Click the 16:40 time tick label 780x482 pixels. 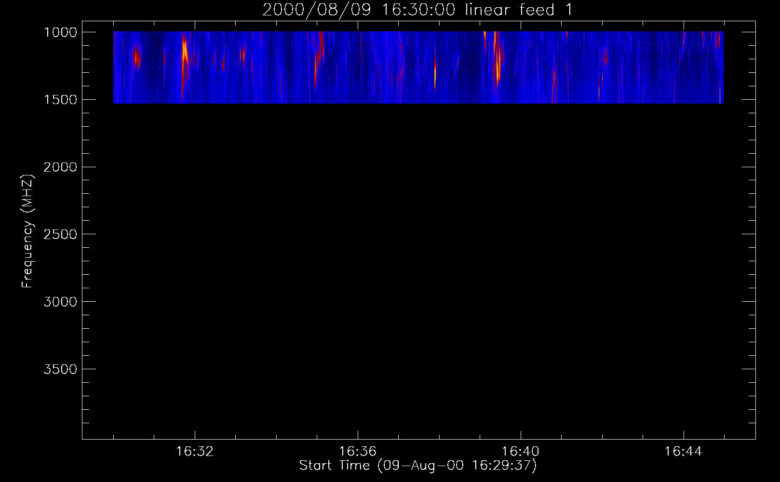[x=521, y=452]
